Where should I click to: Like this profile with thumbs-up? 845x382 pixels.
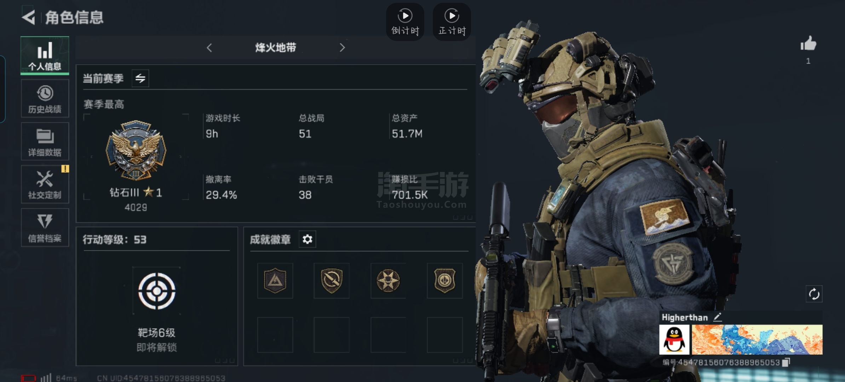point(809,44)
